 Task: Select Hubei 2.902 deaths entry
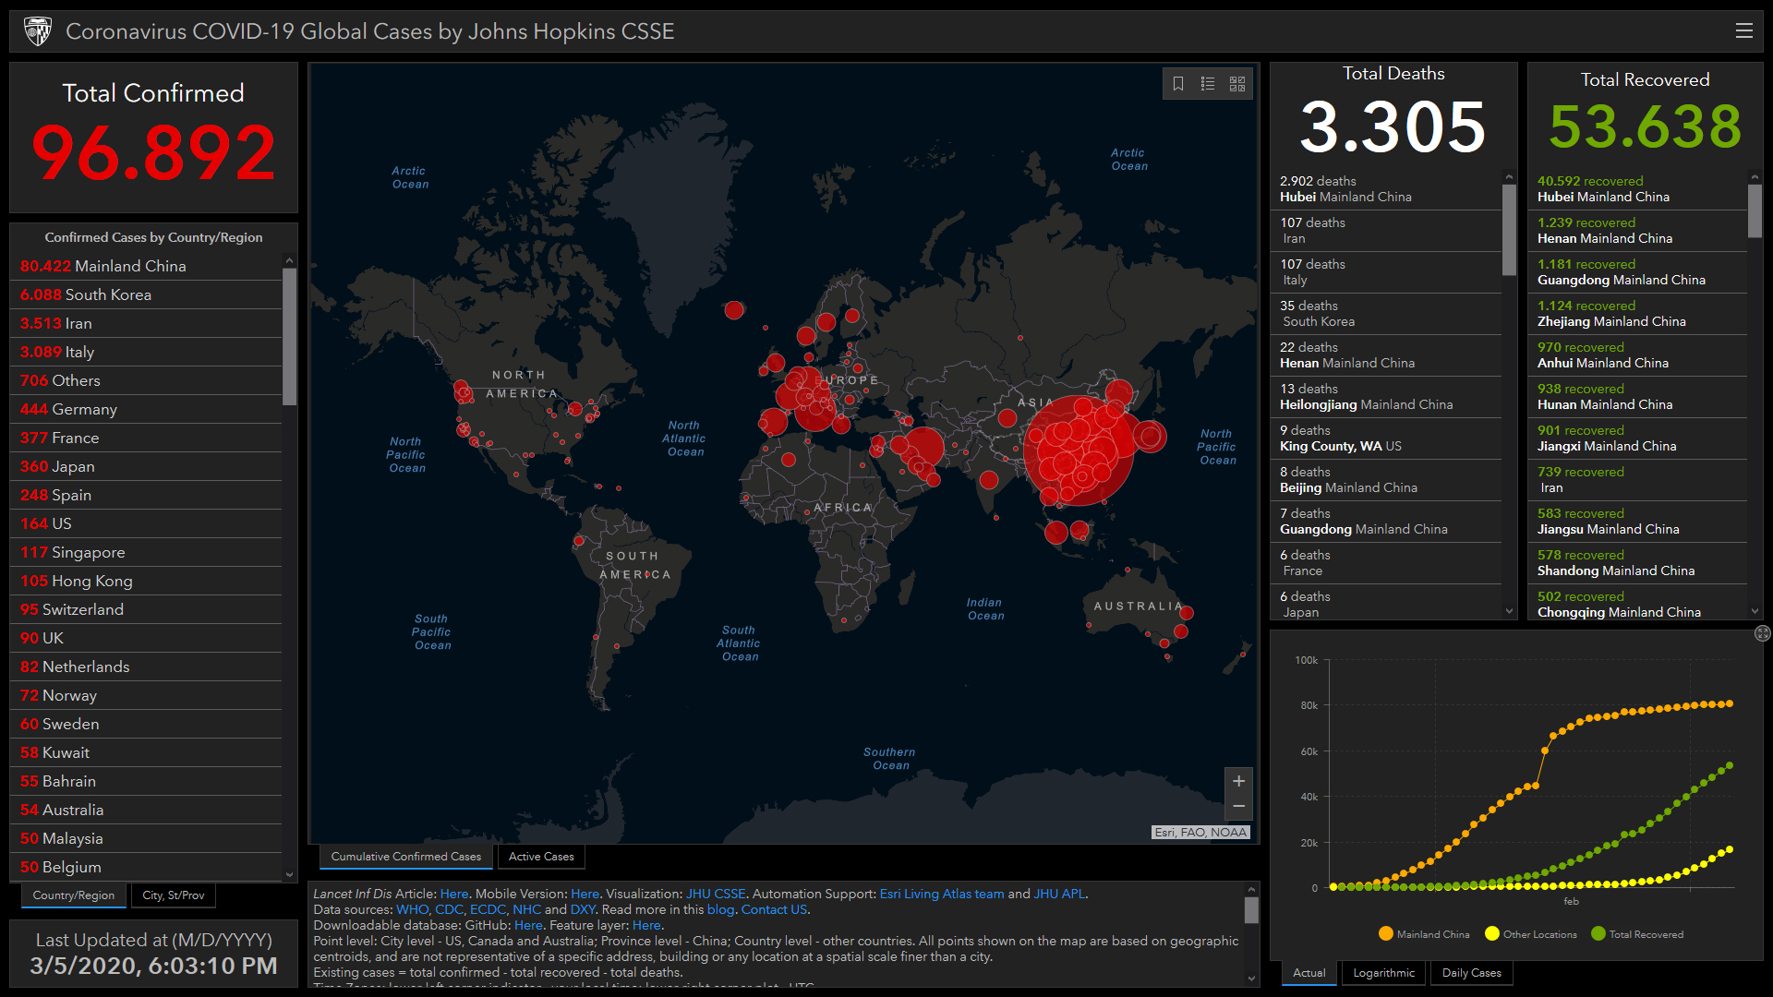[x=1386, y=189]
